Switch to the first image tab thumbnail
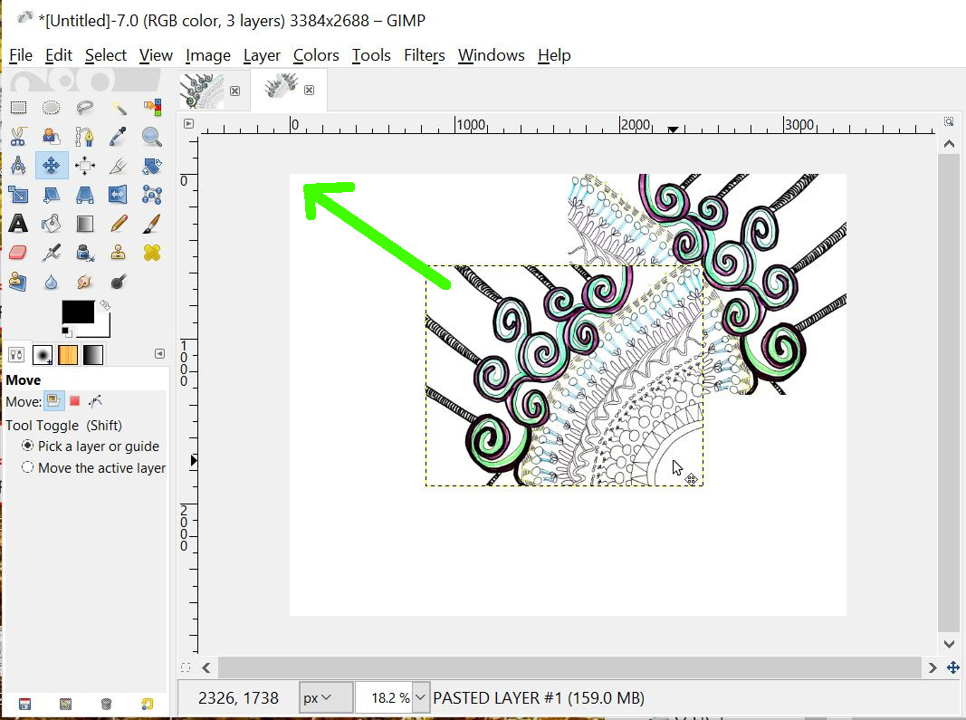The height and width of the screenshot is (720, 966). [x=202, y=91]
